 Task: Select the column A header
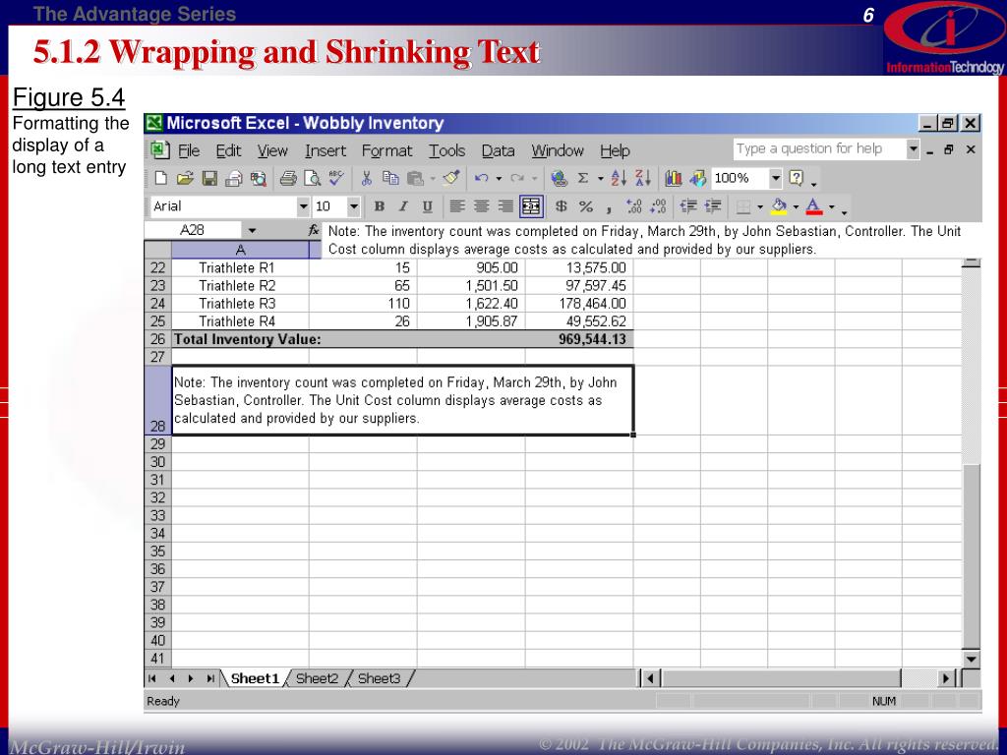pyautogui.click(x=240, y=250)
